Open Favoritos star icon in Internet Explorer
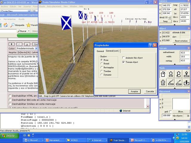Screen dimensions: 191x143 28,25
